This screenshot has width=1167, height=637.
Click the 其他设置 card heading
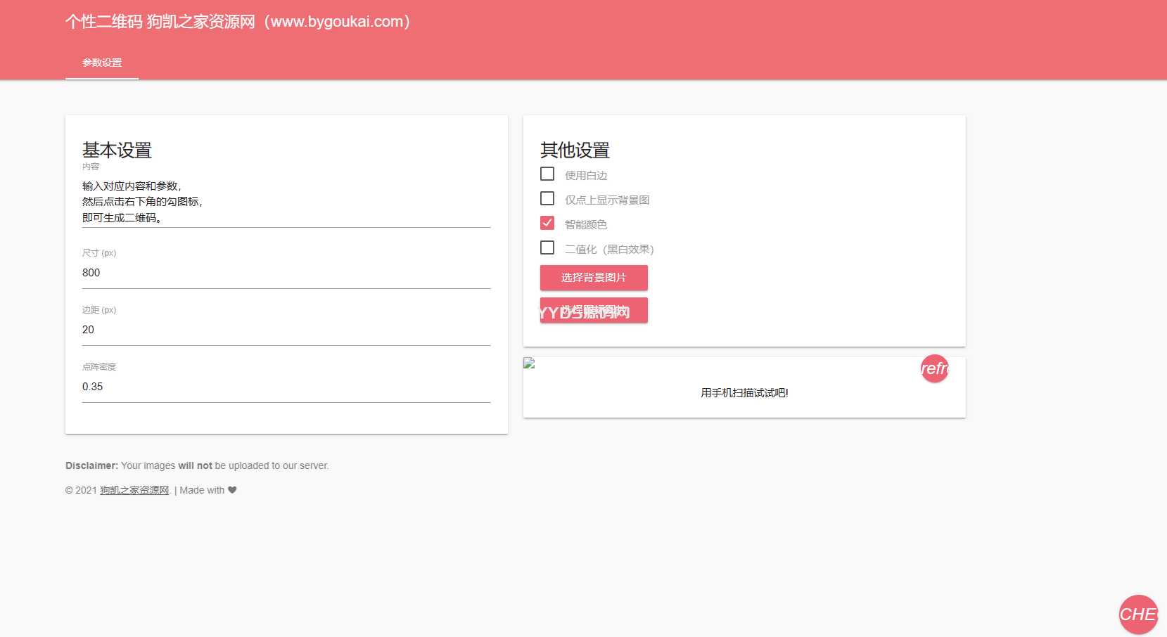pos(575,150)
